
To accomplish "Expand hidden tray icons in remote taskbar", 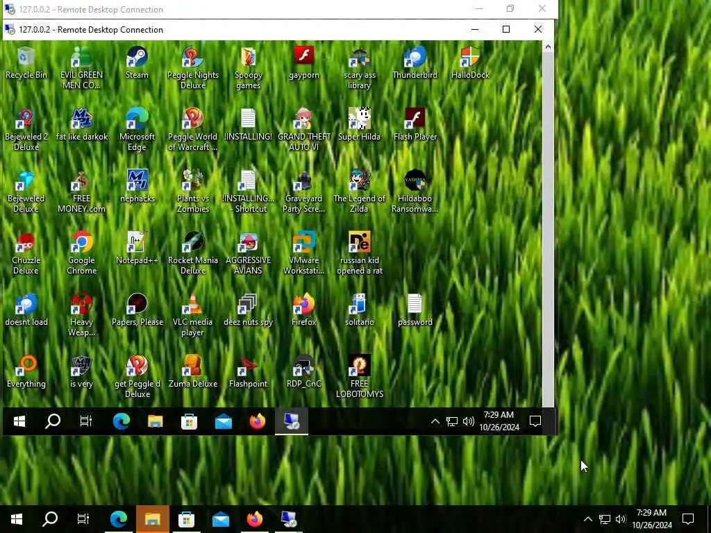I will (x=435, y=421).
